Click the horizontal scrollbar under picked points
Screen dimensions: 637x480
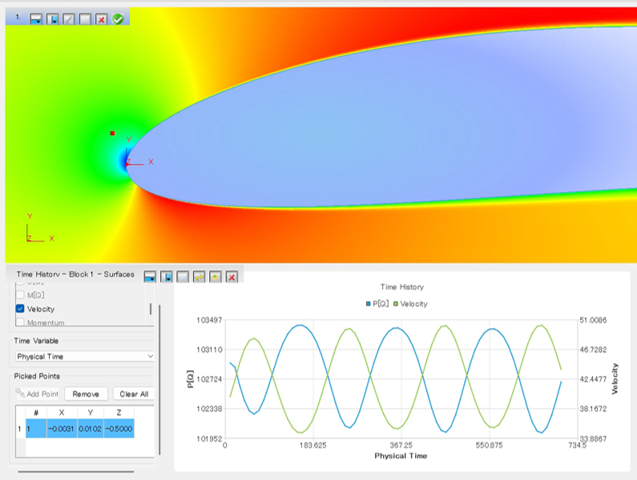[x=76, y=471]
